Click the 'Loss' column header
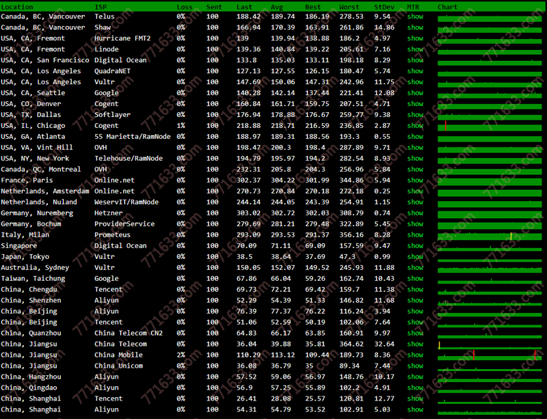 click(x=185, y=7)
